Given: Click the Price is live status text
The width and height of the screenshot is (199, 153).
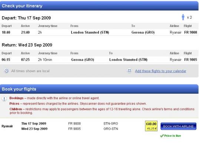Looking at the screenshot, I should coord(172,136).
